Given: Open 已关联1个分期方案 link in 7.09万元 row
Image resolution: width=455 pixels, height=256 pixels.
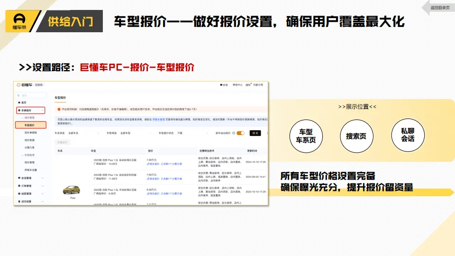Looking at the screenshot, I should [x=171, y=164].
